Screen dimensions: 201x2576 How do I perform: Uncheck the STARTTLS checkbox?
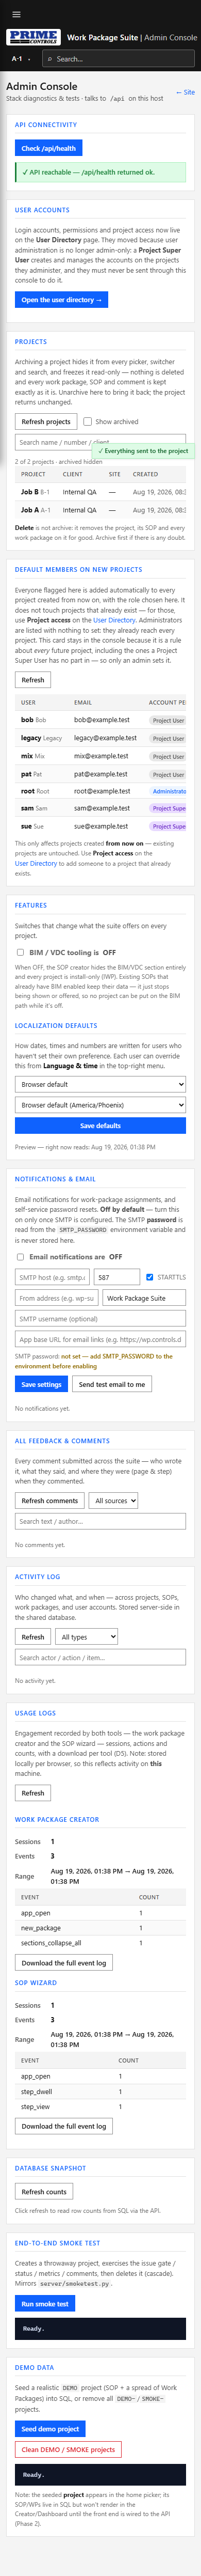coord(150,1277)
